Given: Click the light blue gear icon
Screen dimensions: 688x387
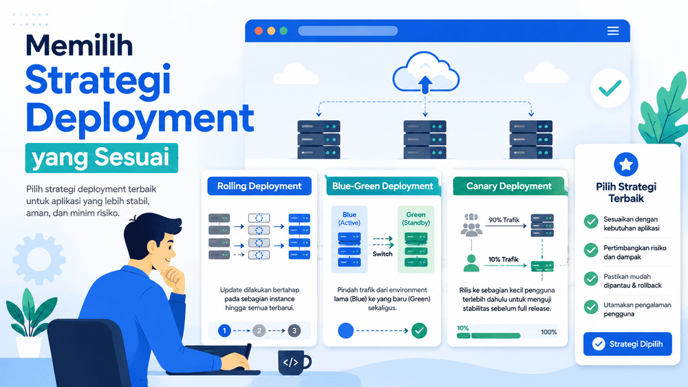Looking at the screenshot, I should click(x=39, y=259).
